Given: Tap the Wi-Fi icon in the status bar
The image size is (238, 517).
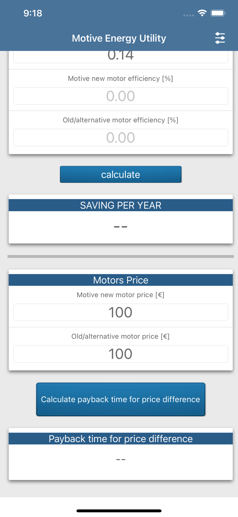Looking at the screenshot, I should click(x=202, y=12).
